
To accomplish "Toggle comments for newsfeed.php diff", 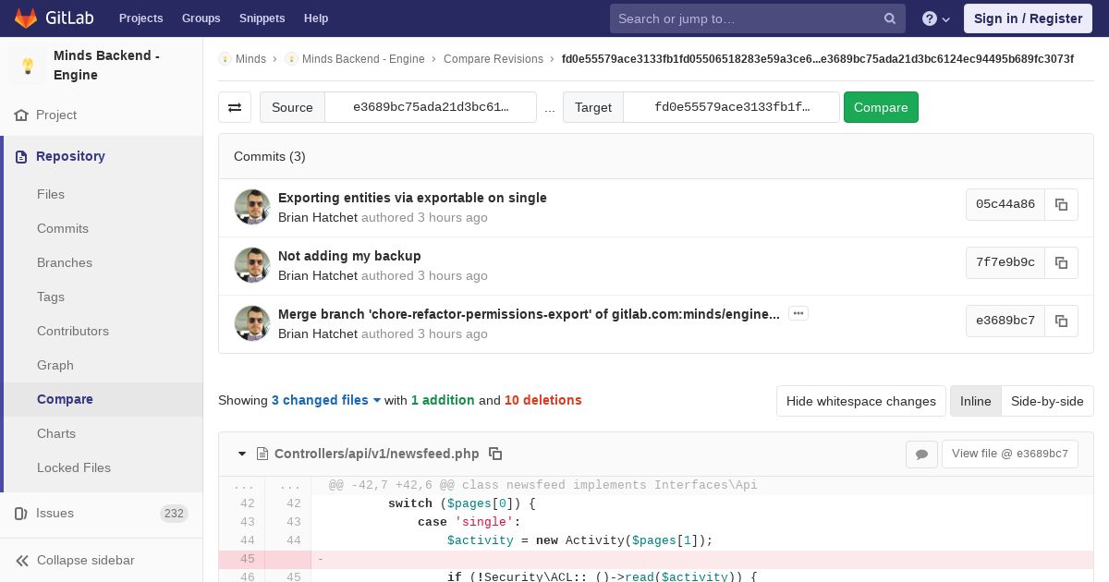I will pos(921,454).
